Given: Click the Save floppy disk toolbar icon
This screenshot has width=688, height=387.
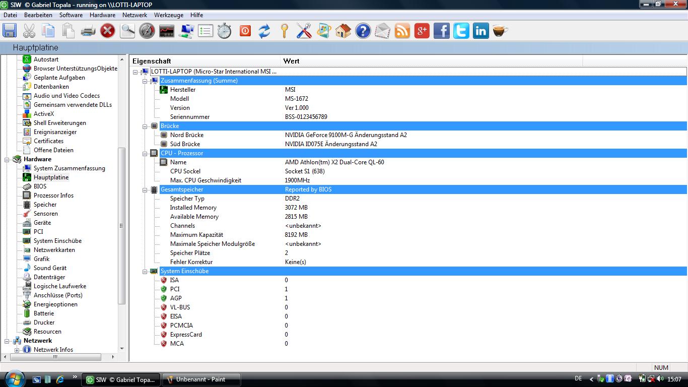Looking at the screenshot, I should pyautogui.click(x=10, y=31).
